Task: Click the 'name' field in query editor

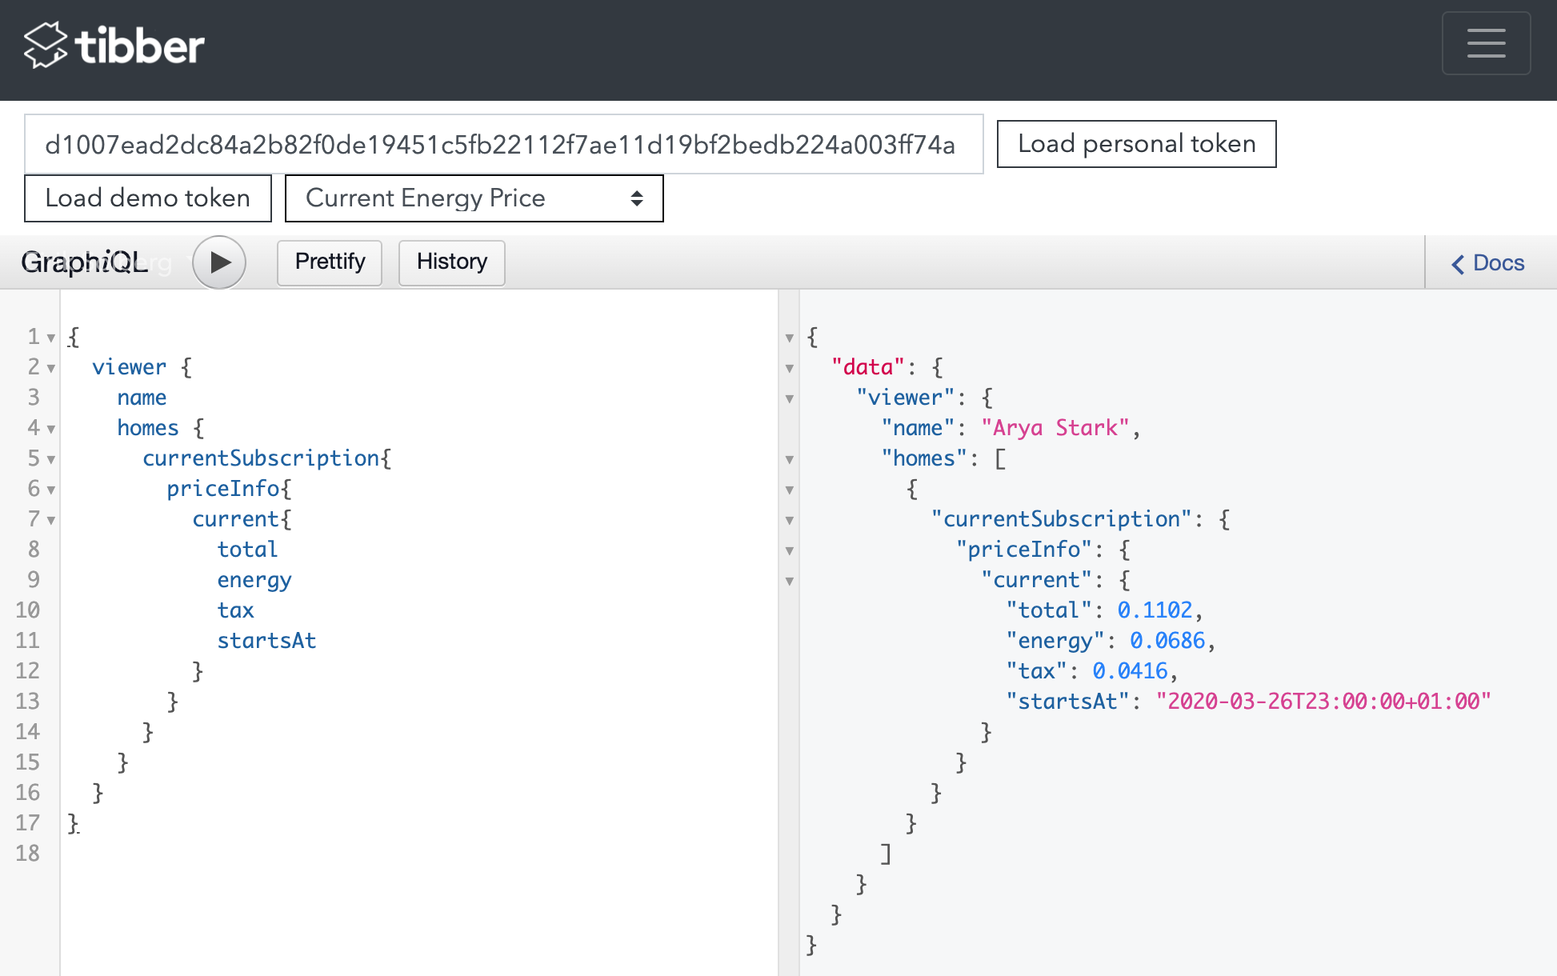Action: (142, 398)
